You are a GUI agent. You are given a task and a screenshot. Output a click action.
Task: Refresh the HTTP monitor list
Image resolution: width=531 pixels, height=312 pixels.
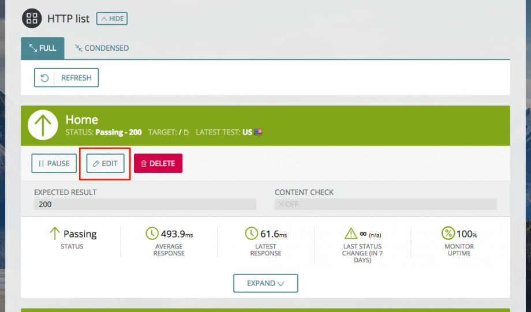66,77
